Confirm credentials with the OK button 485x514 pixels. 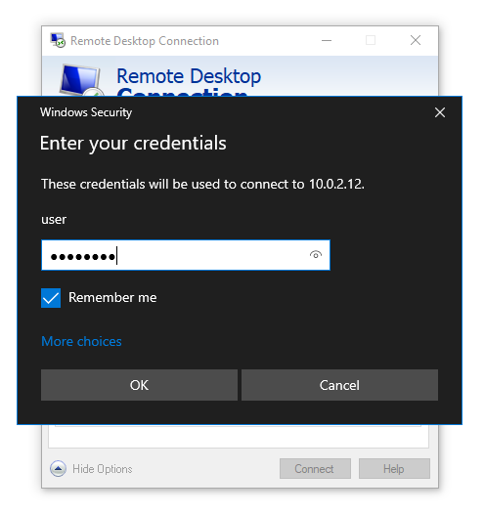[139, 385]
